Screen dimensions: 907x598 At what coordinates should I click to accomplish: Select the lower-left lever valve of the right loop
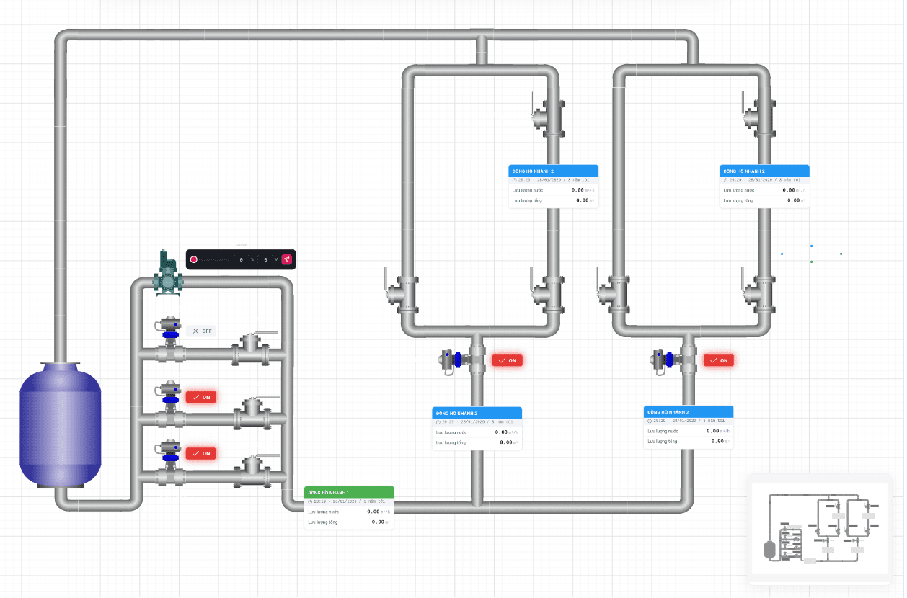click(614, 290)
